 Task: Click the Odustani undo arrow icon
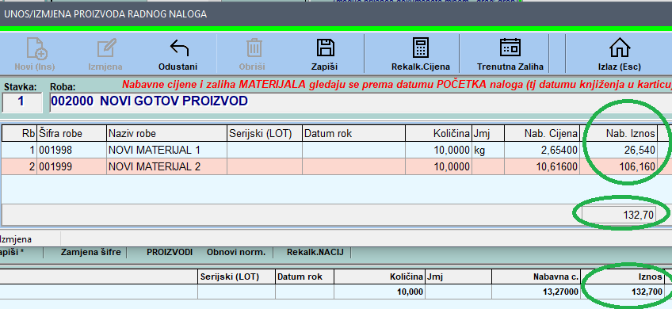(x=180, y=48)
